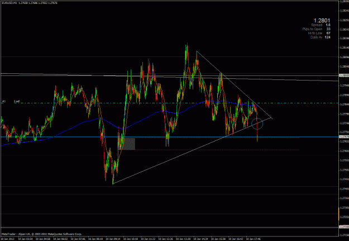Screen dimensions: 349x241
Task: Click the large 1.2801 price readout
Action: [x=322, y=21]
